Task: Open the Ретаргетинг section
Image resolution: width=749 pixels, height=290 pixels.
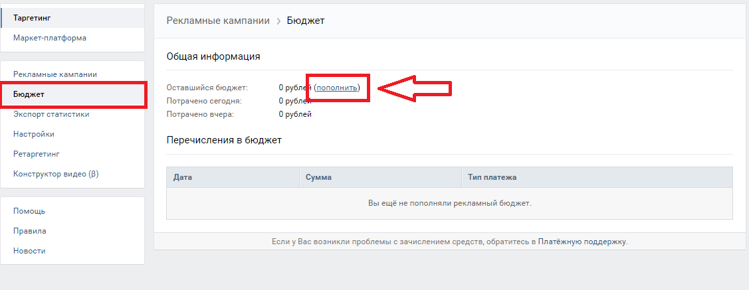Action: click(37, 154)
